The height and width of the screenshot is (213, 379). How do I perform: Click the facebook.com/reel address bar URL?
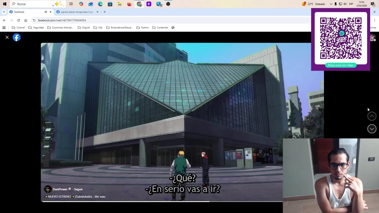point(62,20)
